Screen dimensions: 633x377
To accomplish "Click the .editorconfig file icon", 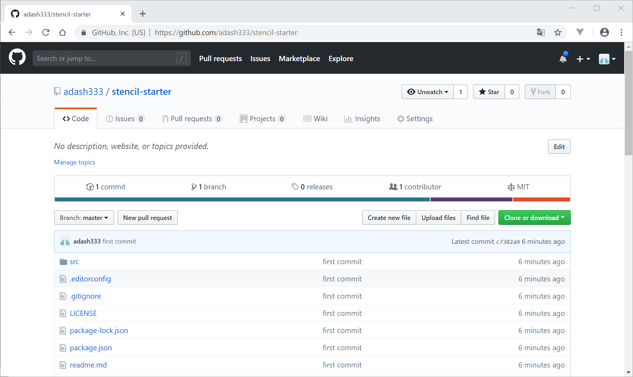I will tap(63, 279).
